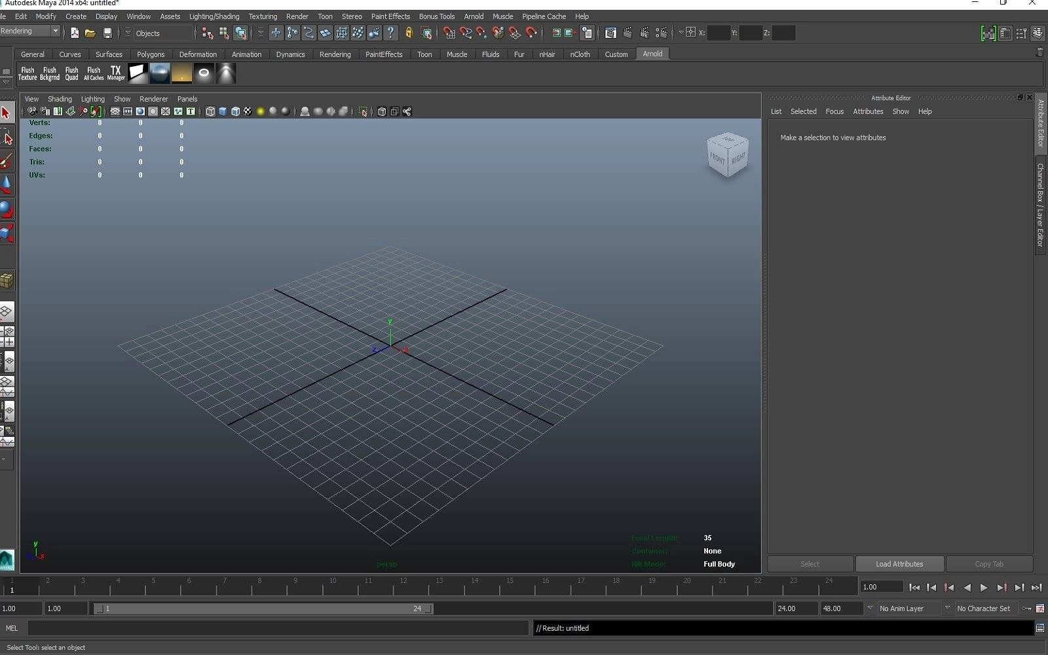The image size is (1048, 655).
Task: Open Render Settings icon
Action: pos(662,33)
